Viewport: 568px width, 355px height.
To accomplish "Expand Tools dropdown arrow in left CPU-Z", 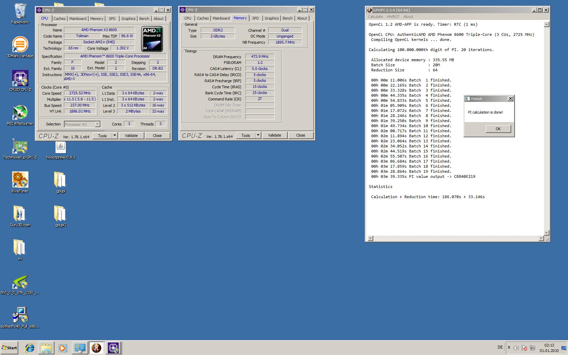I will point(115,136).
